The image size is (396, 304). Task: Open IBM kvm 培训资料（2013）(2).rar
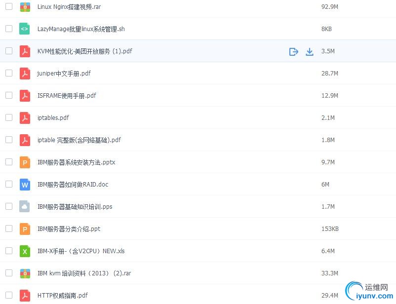coord(84,273)
